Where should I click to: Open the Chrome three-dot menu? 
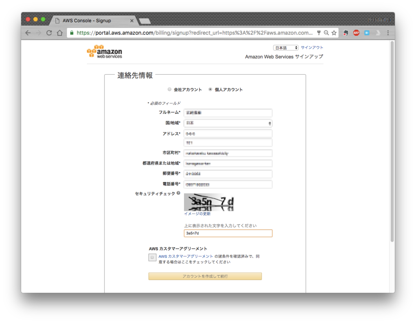[x=388, y=33]
